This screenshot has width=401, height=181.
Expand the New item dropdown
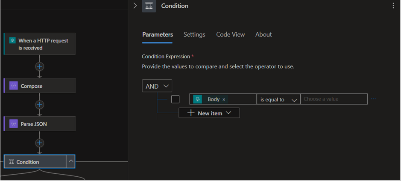click(209, 113)
